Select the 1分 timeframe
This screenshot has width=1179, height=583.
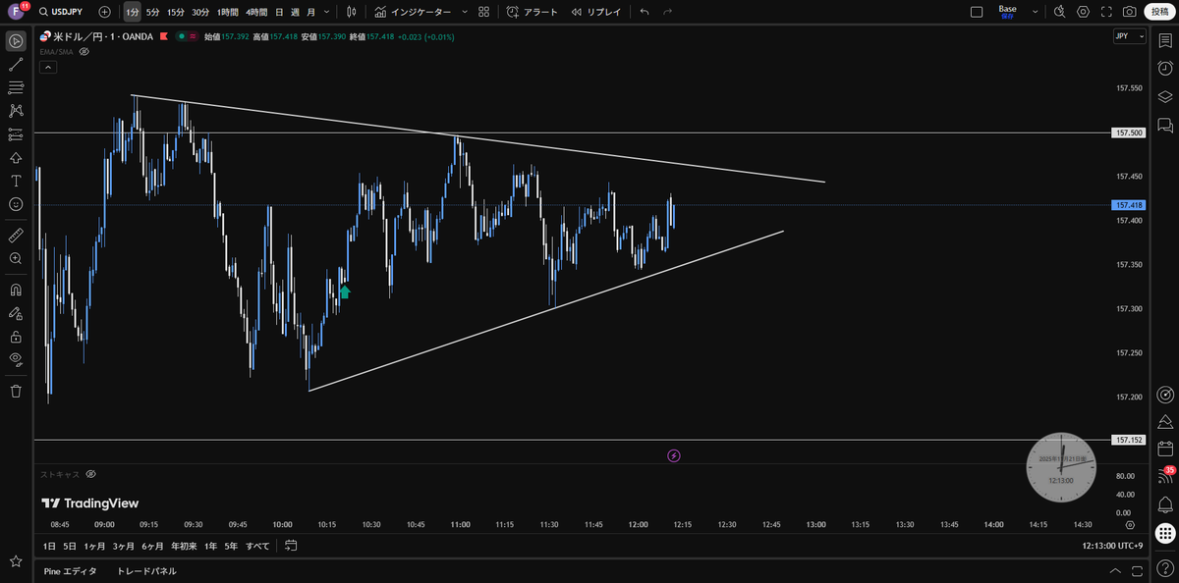tap(132, 12)
